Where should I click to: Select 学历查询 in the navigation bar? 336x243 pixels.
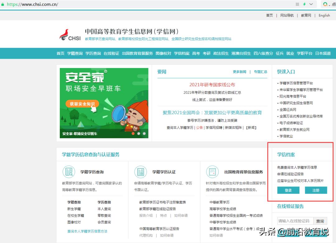tap(93, 53)
